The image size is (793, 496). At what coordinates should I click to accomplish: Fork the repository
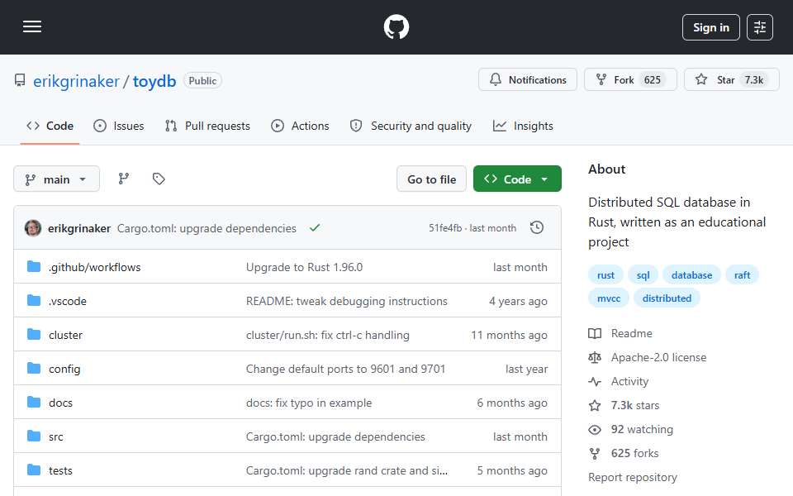[x=630, y=80]
